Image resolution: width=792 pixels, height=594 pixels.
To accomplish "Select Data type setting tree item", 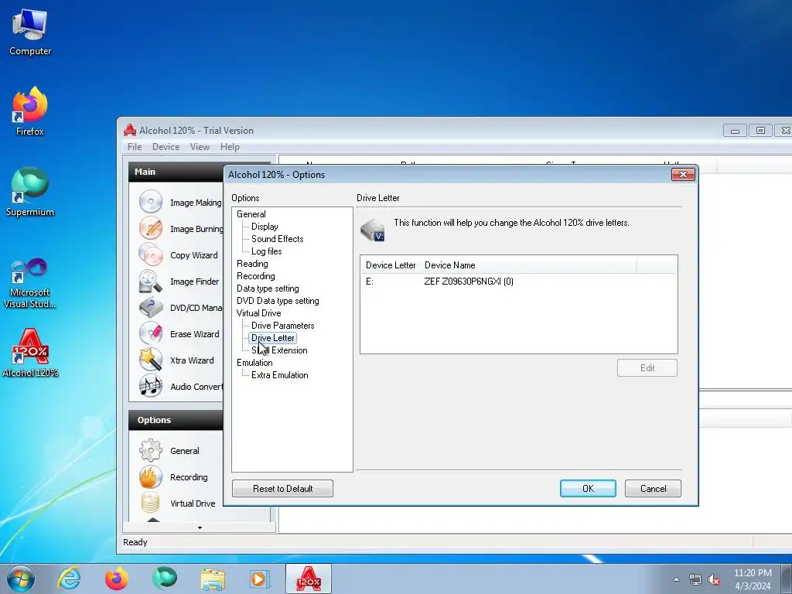I will [268, 288].
